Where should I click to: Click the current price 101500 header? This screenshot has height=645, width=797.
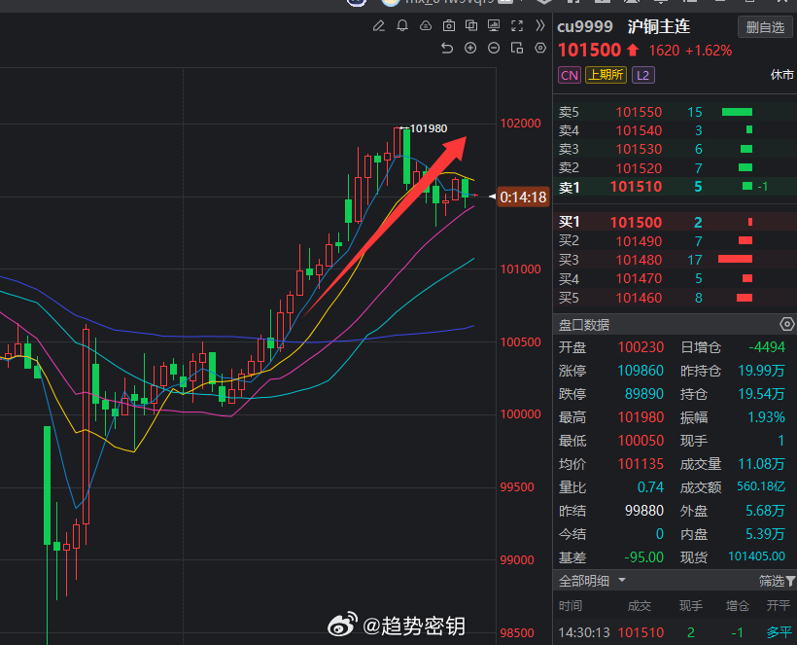tap(590, 51)
